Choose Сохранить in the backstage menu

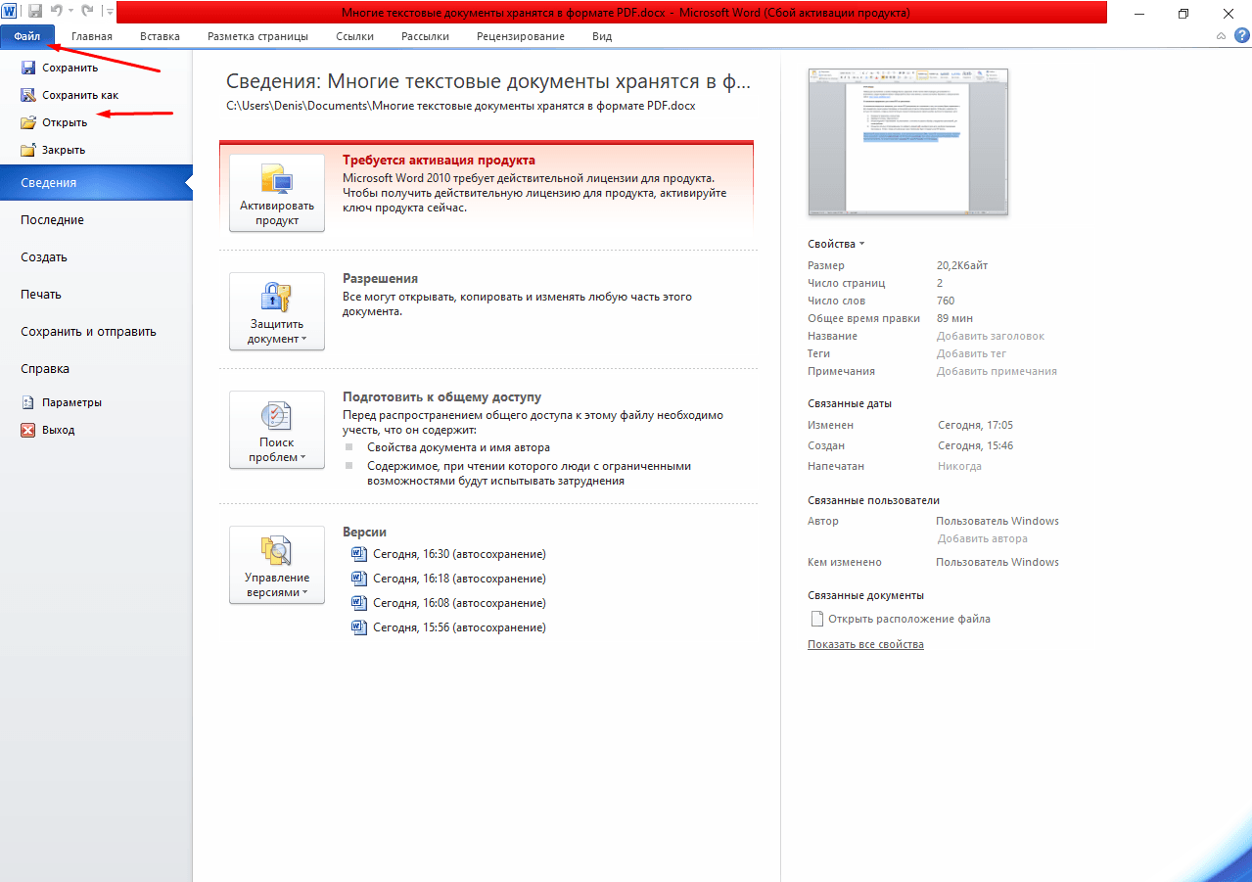click(x=60, y=68)
